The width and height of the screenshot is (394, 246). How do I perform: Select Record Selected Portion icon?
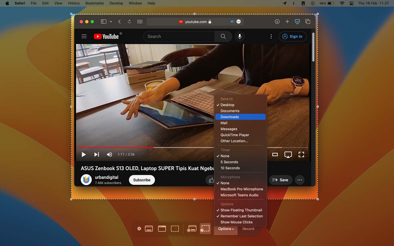205,229
